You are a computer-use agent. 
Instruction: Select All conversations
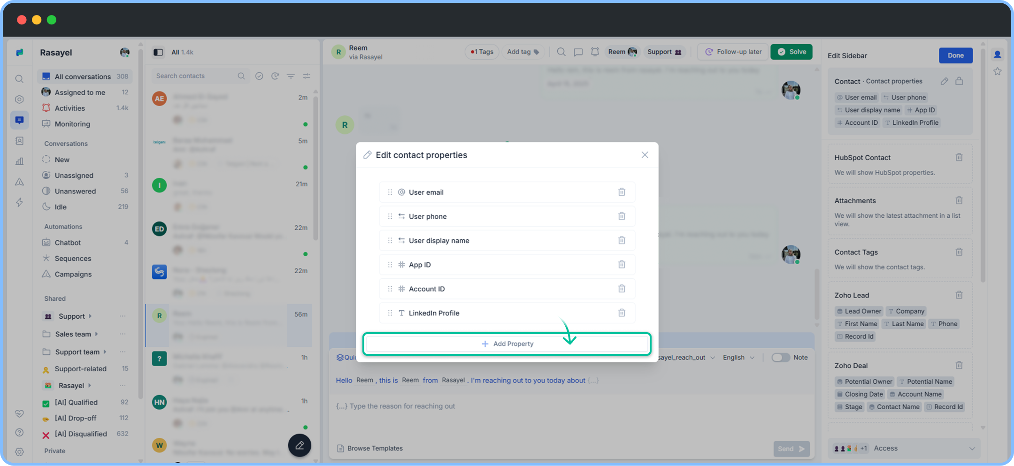[85, 76]
